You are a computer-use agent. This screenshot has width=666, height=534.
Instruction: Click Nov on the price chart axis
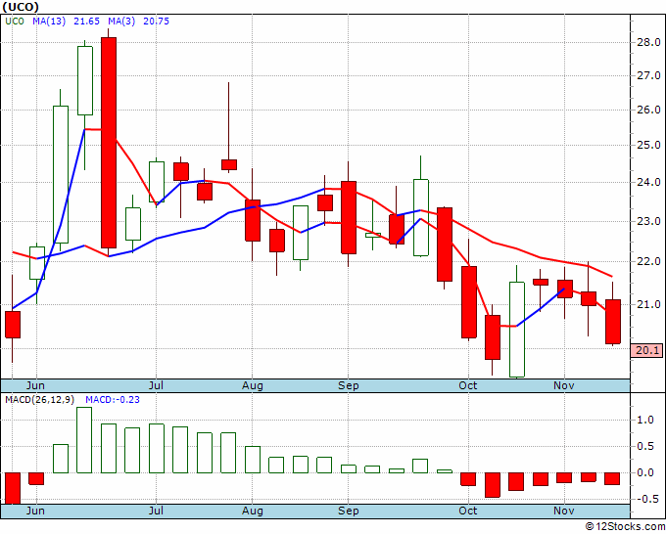(564, 385)
